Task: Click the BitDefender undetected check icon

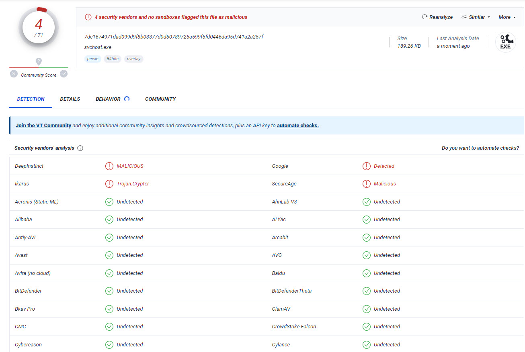Action: click(x=109, y=291)
